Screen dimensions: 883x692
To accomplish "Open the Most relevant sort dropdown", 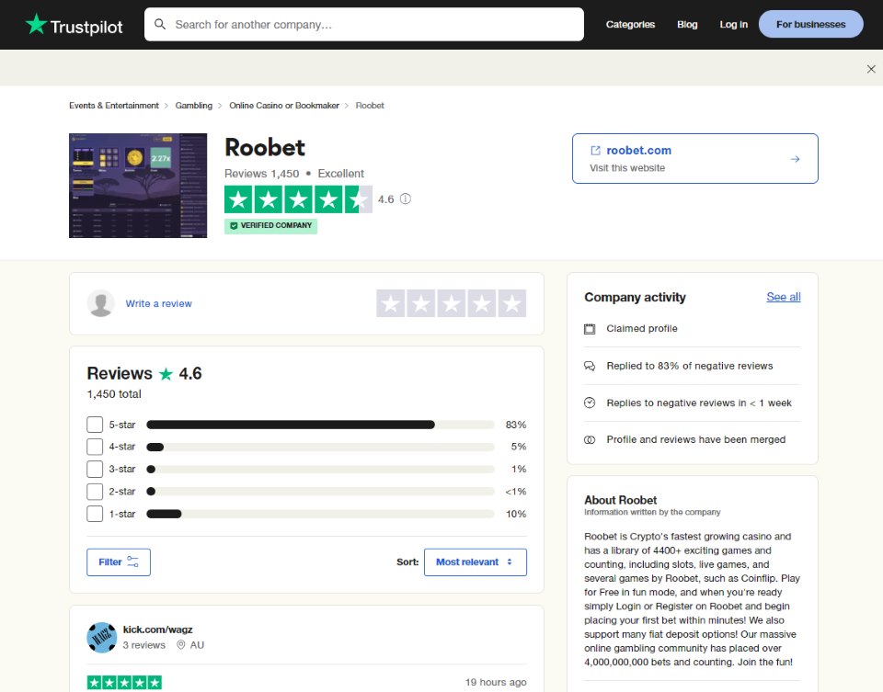I will coord(475,562).
